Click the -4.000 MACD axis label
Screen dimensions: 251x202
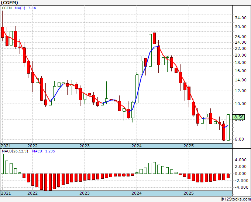(240, 188)
